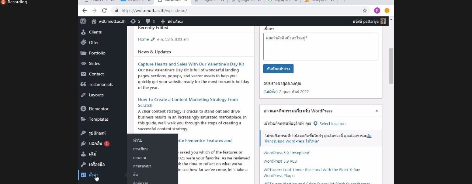
Task: Open the WordPress logo menu
Action: pyautogui.click(x=83, y=21)
